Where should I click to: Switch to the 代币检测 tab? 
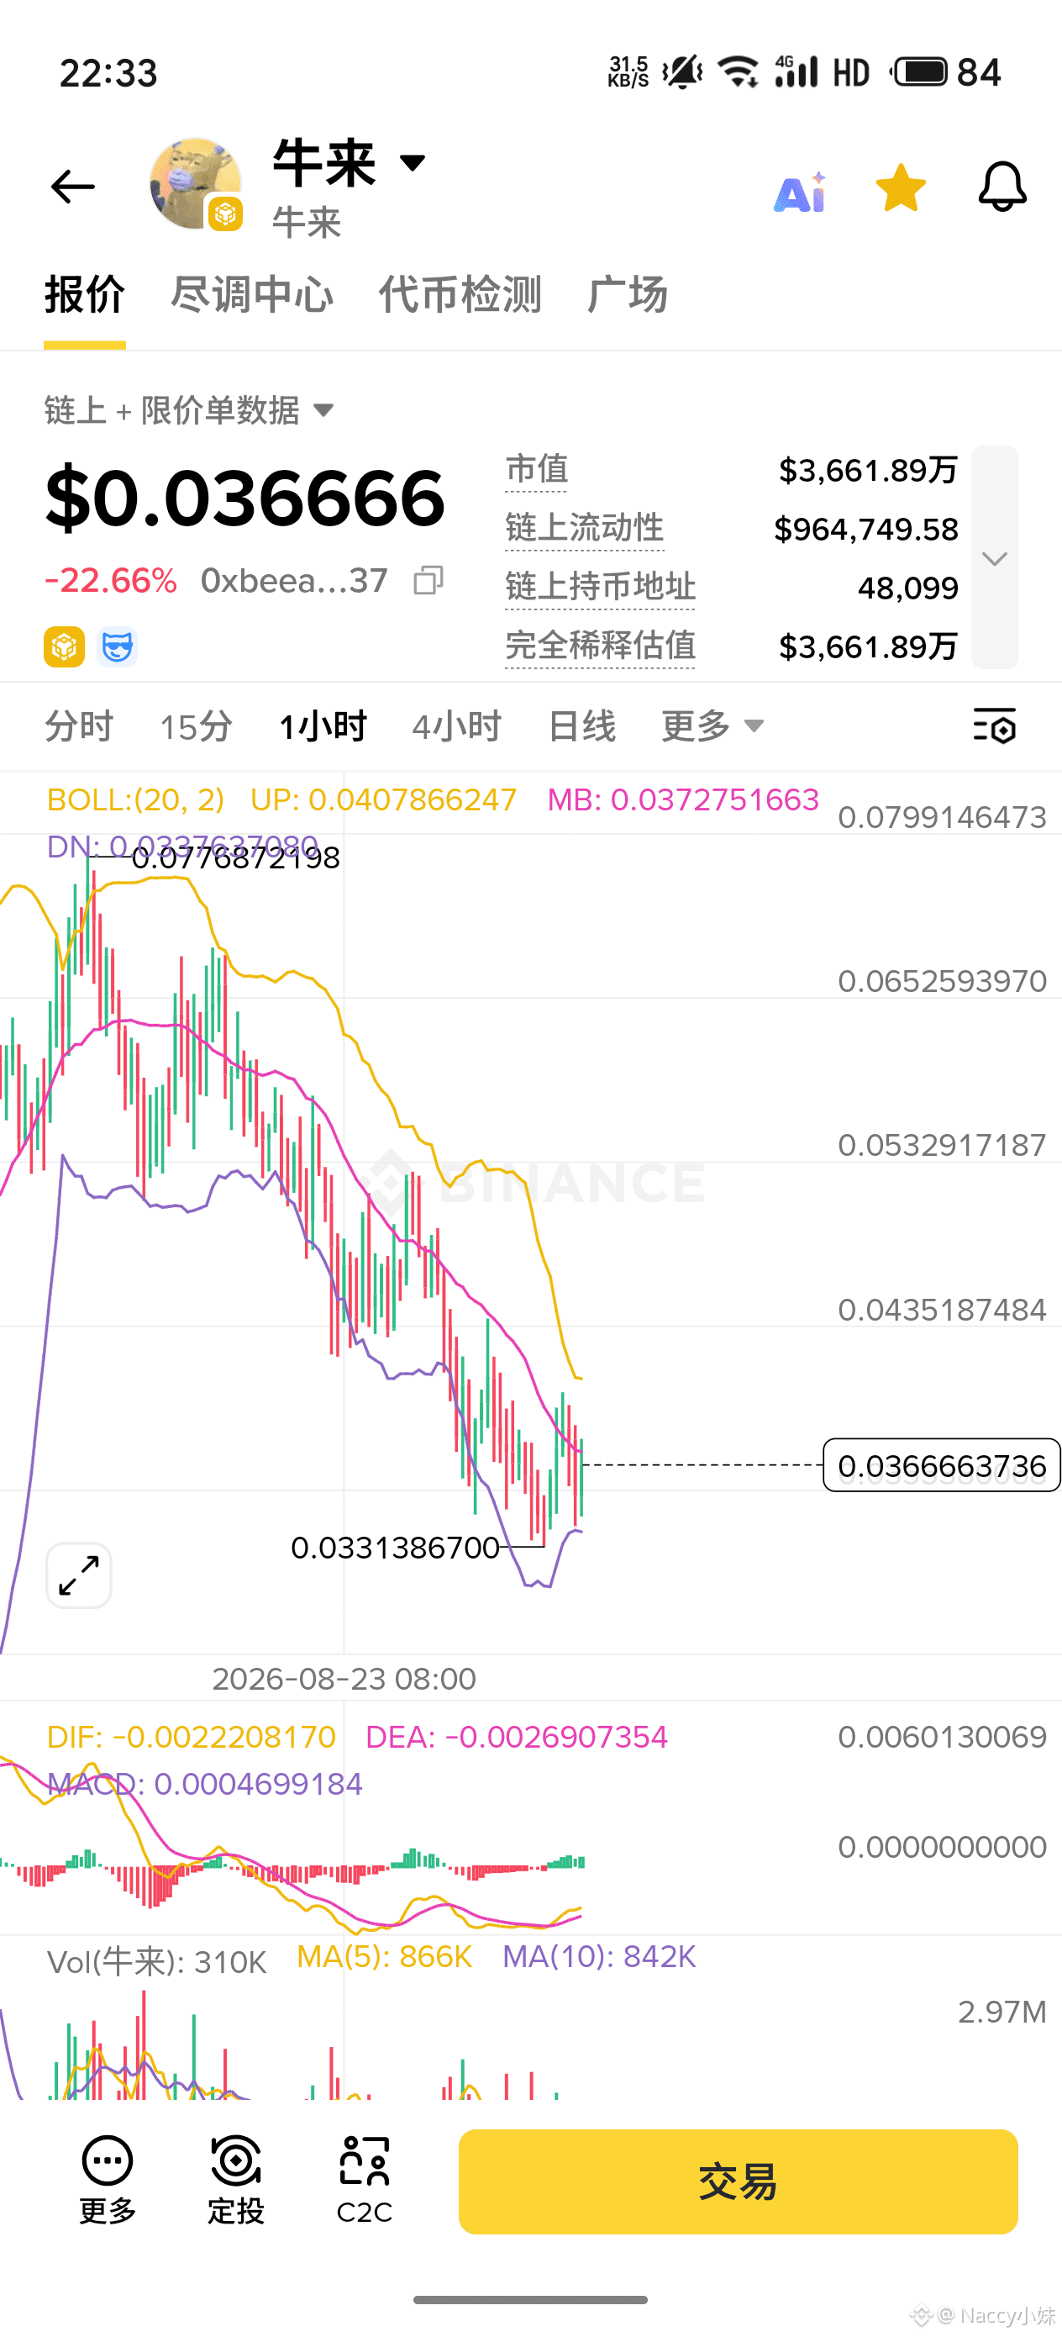click(460, 295)
